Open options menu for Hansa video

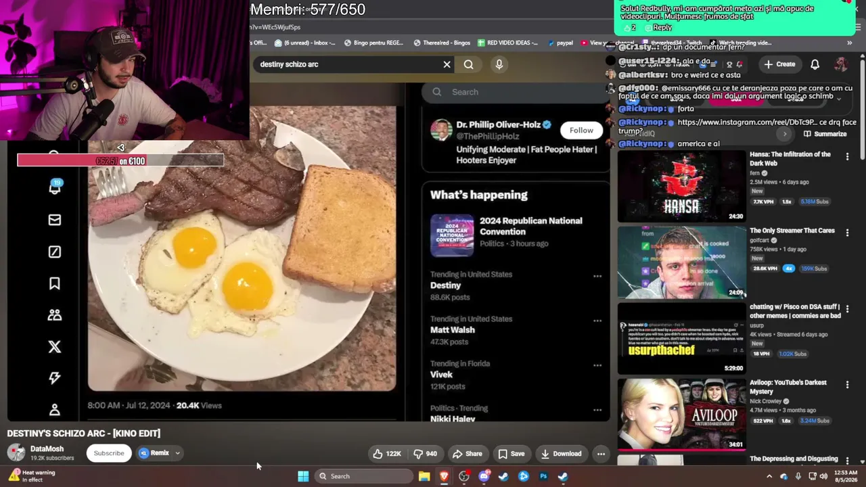847,156
